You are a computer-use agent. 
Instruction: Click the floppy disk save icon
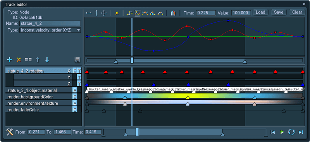[x=77, y=60]
